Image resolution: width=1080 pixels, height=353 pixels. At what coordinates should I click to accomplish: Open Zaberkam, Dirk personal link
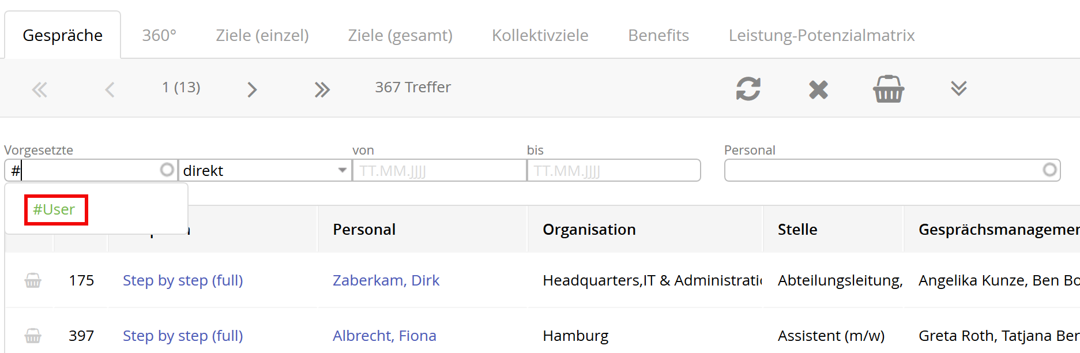pos(386,280)
